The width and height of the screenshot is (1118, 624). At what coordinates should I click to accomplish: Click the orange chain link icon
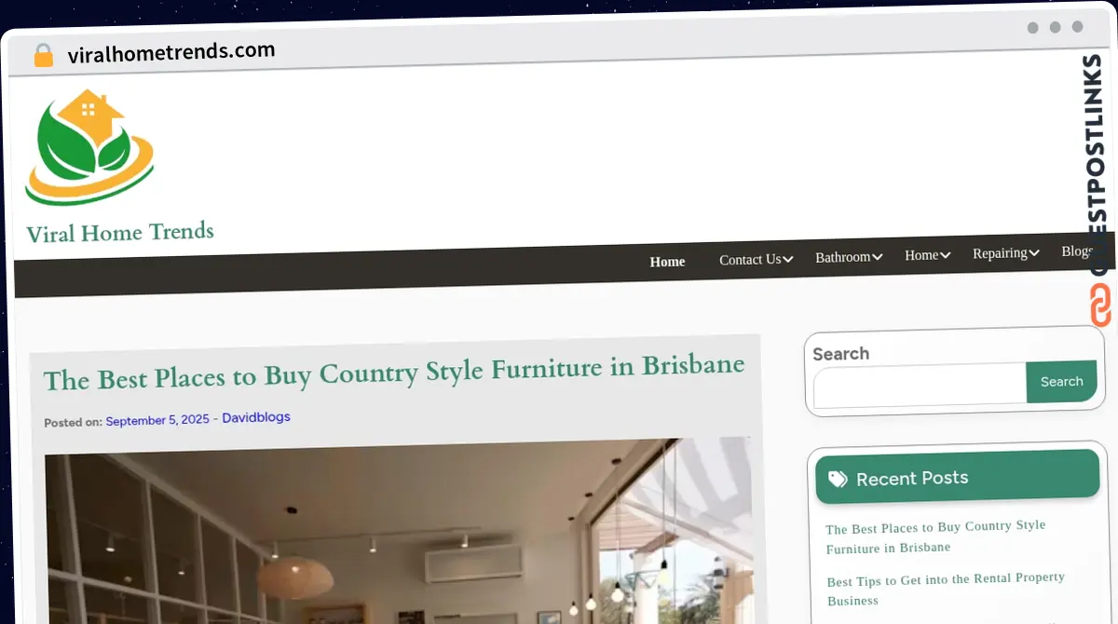1100,306
